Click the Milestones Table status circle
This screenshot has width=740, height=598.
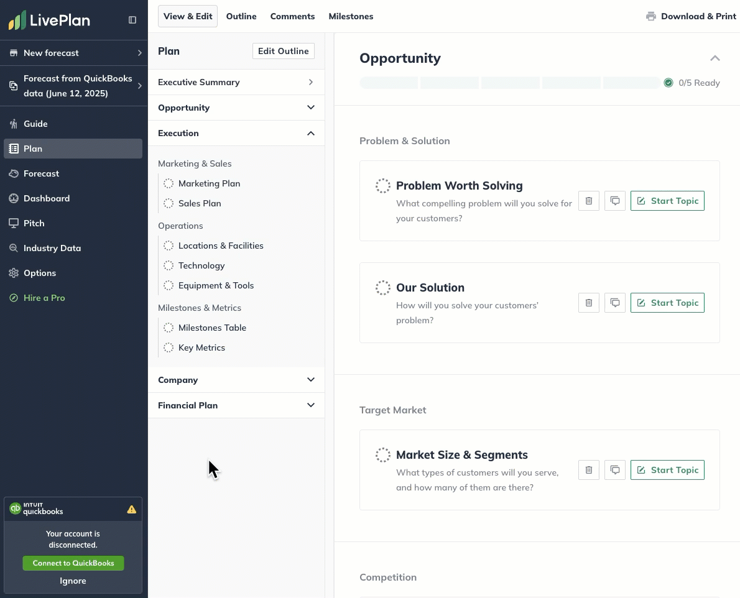coord(169,328)
